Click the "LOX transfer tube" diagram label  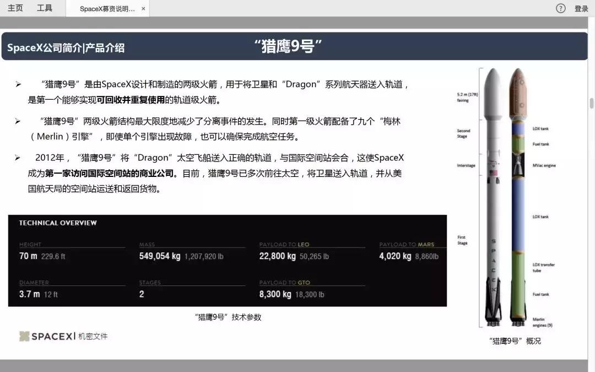tap(545, 267)
